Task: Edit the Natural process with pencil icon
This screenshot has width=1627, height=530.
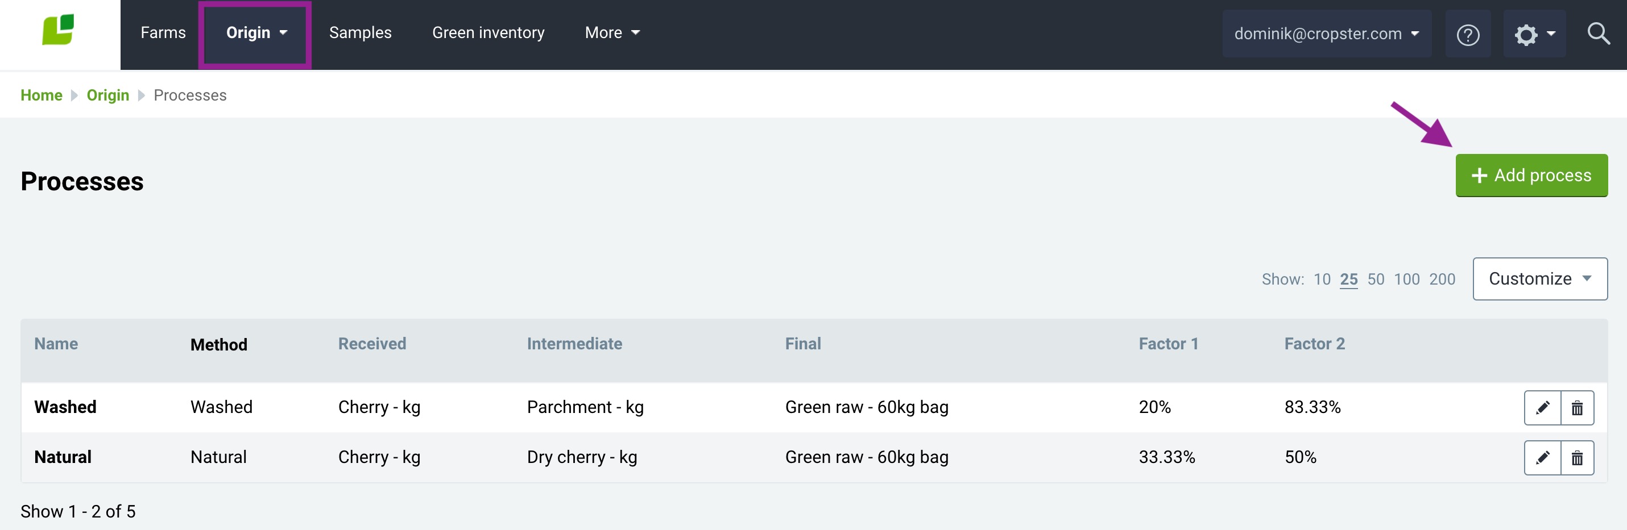Action: point(1542,457)
